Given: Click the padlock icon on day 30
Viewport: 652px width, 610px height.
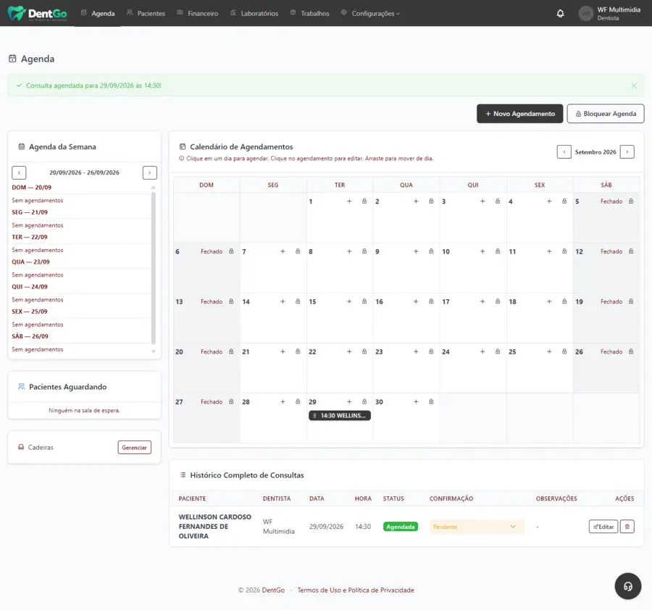Looking at the screenshot, I should (x=431, y=401).
